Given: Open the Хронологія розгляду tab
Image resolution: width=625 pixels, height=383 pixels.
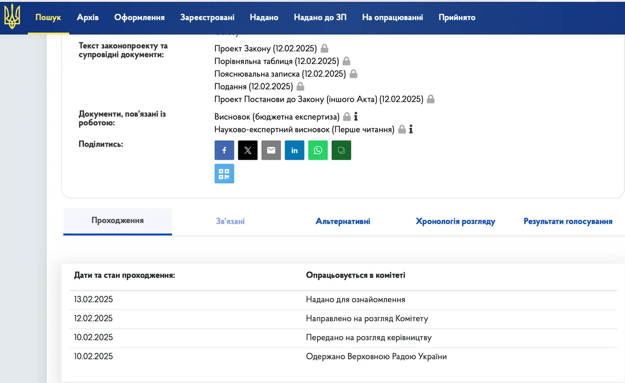Looking at the screenshot, I should click(x=455, y=222).
